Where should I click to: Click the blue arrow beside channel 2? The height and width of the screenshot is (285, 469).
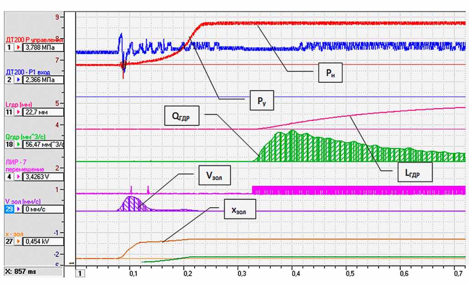click(19, 80)
